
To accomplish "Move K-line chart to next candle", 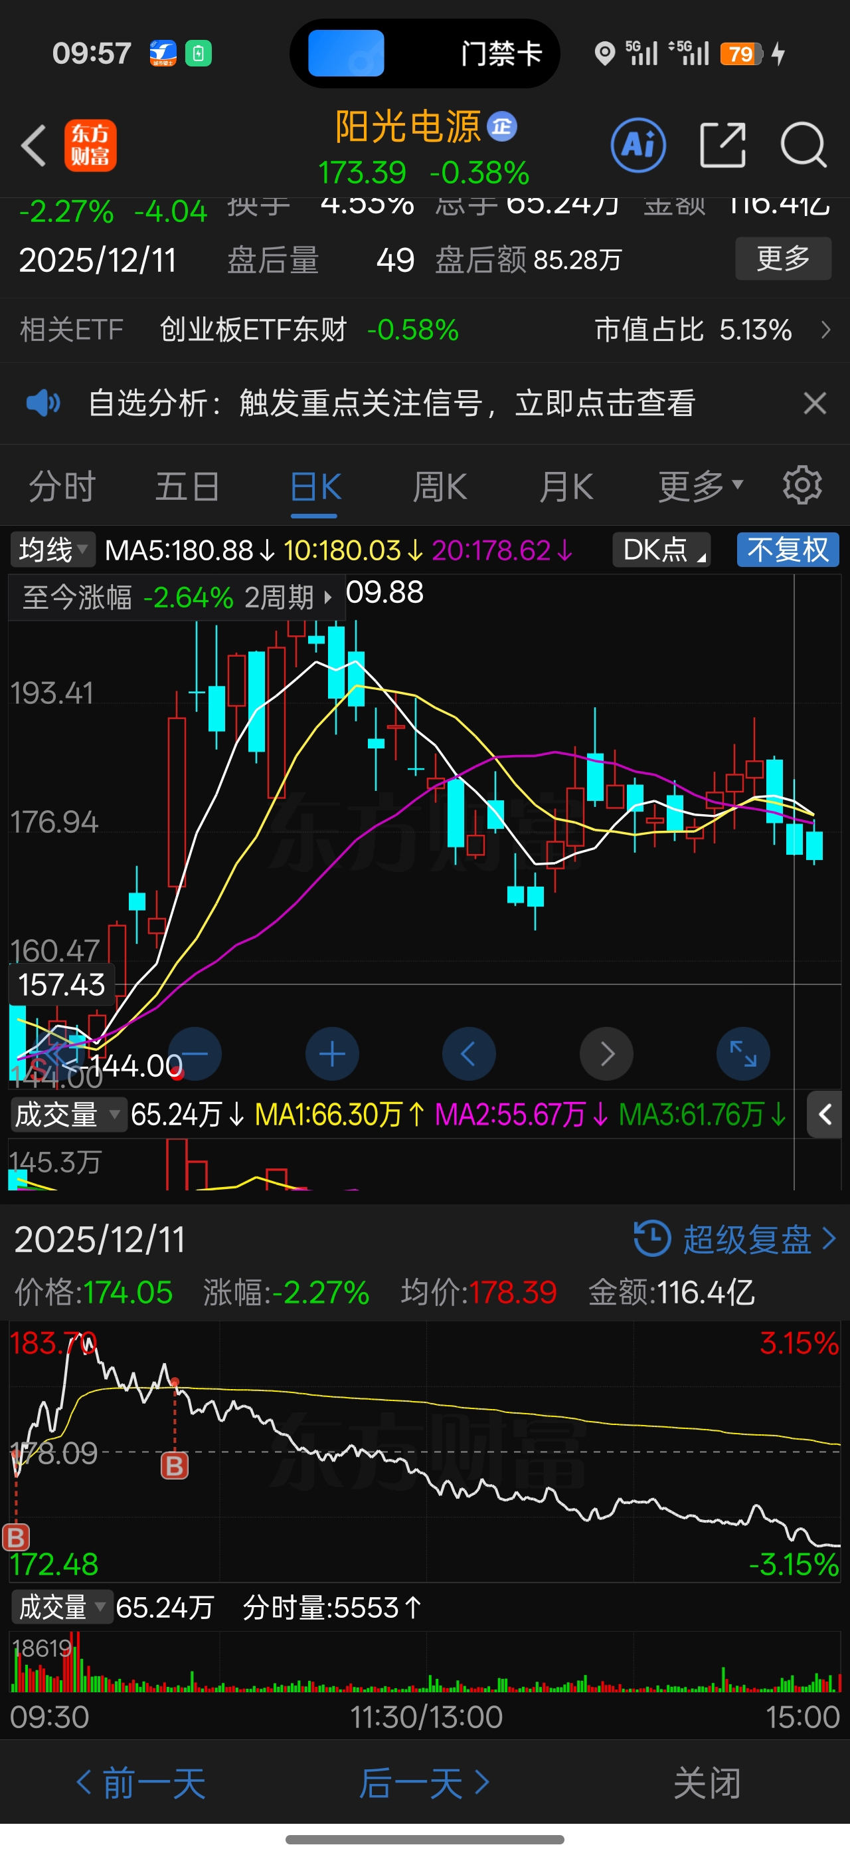I will click(x=606, y=1054).
